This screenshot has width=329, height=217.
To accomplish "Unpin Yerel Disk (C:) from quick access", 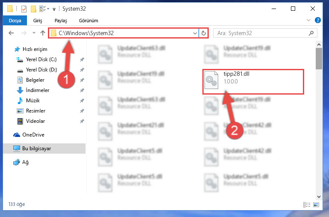I will (x=82, y=59).
